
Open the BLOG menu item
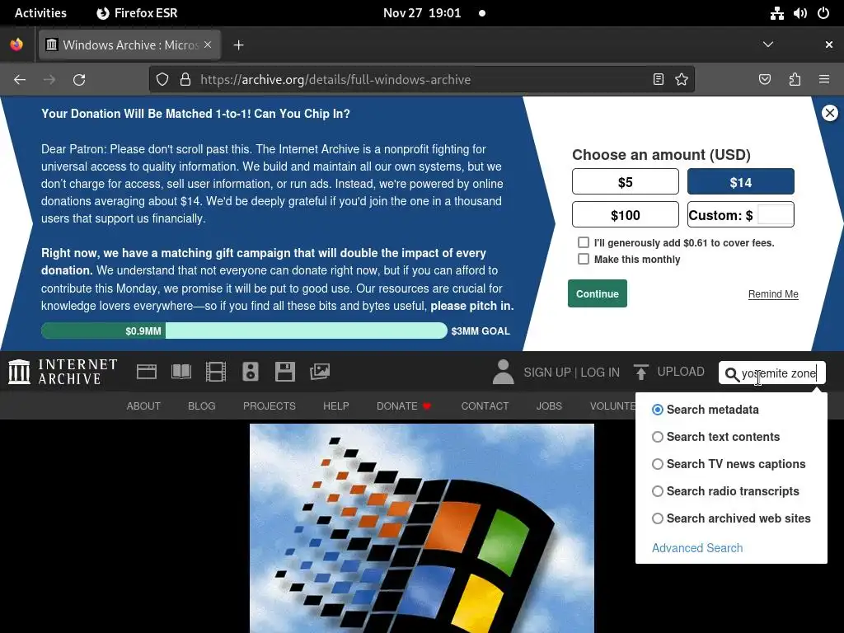click(x=202, y=406)
